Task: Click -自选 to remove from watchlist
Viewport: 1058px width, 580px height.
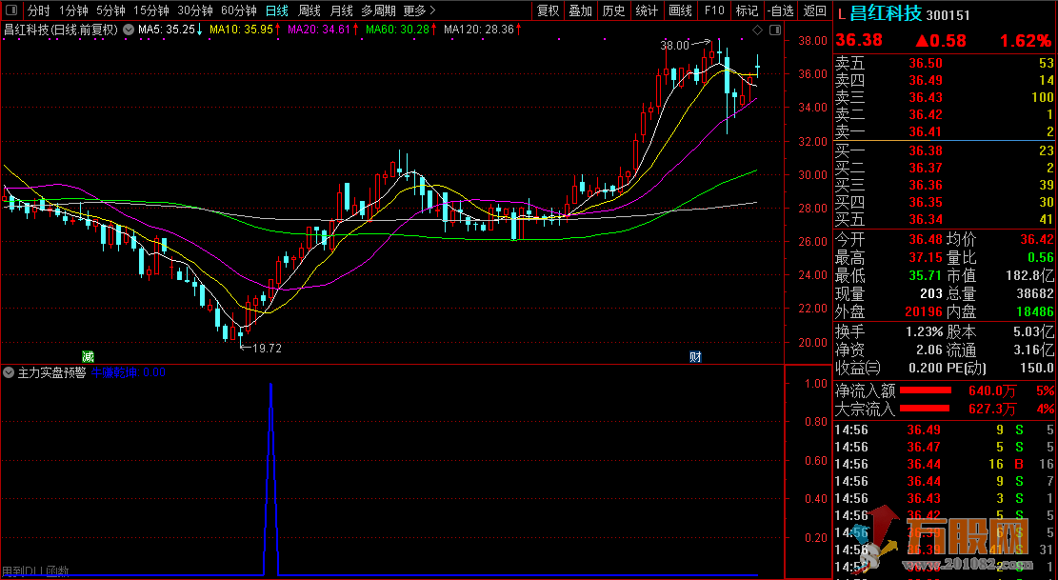Action: [781, 10]
